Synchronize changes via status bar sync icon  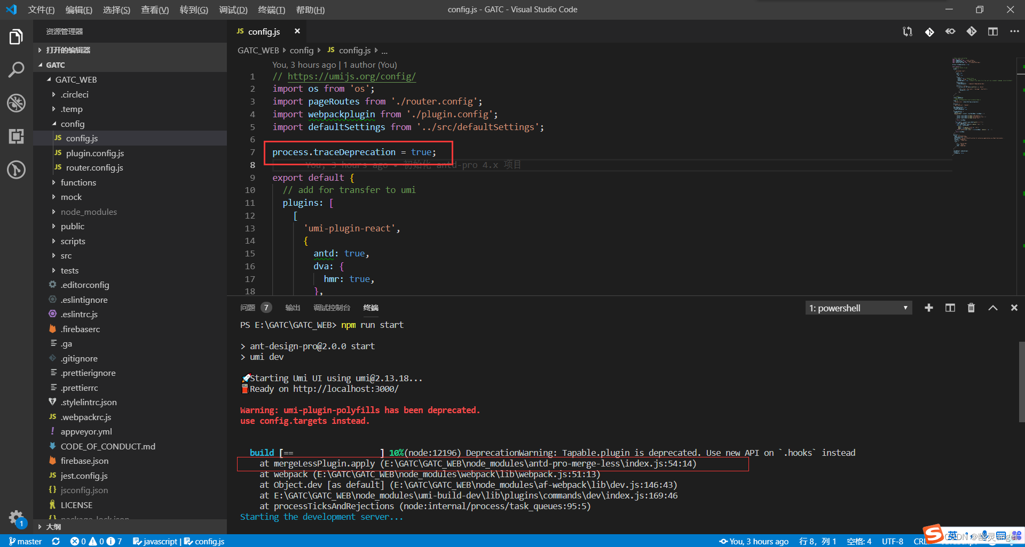pyautogui.click(x=56, y=541)
